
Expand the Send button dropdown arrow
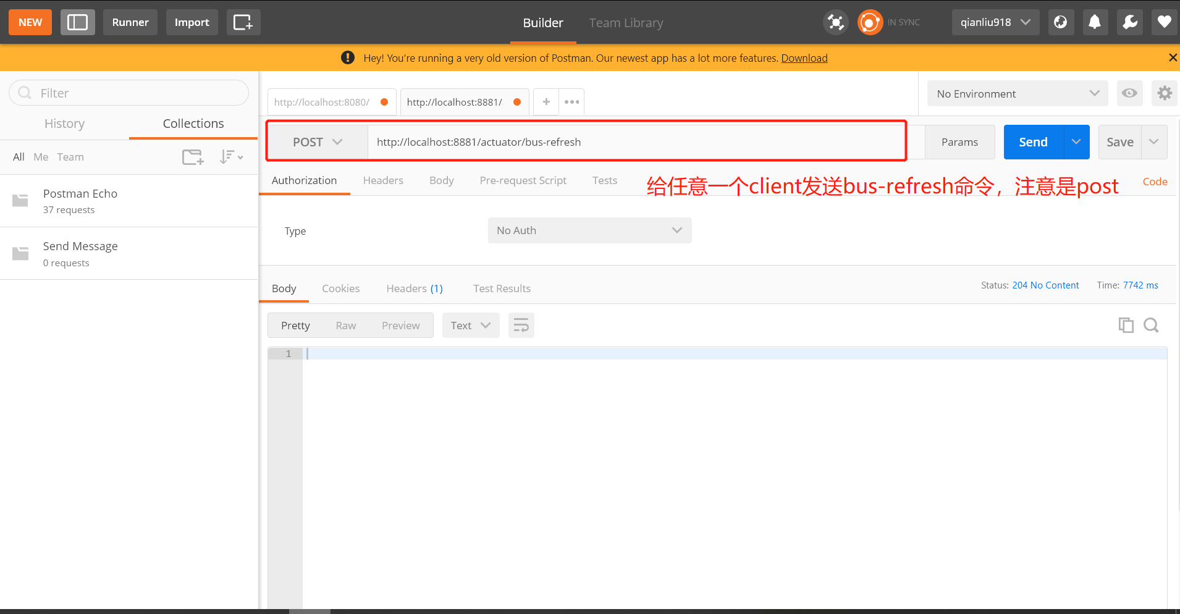pyautogui.click(x=1076, y=142)
